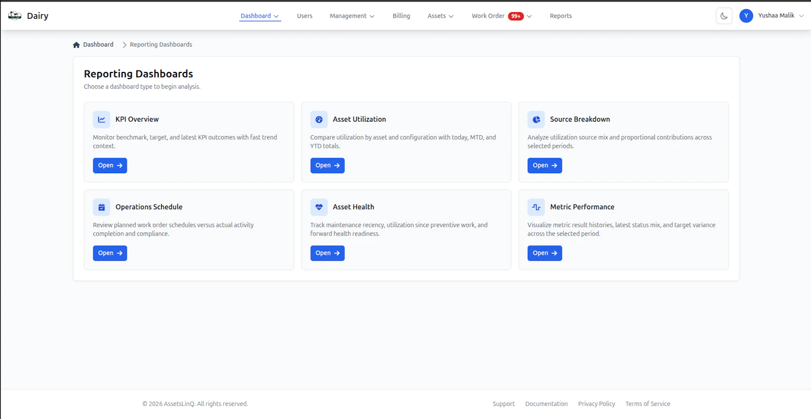Expand the Assets menu dropdown
This screenshot has height=419, width=811.
tap(440, 16)
